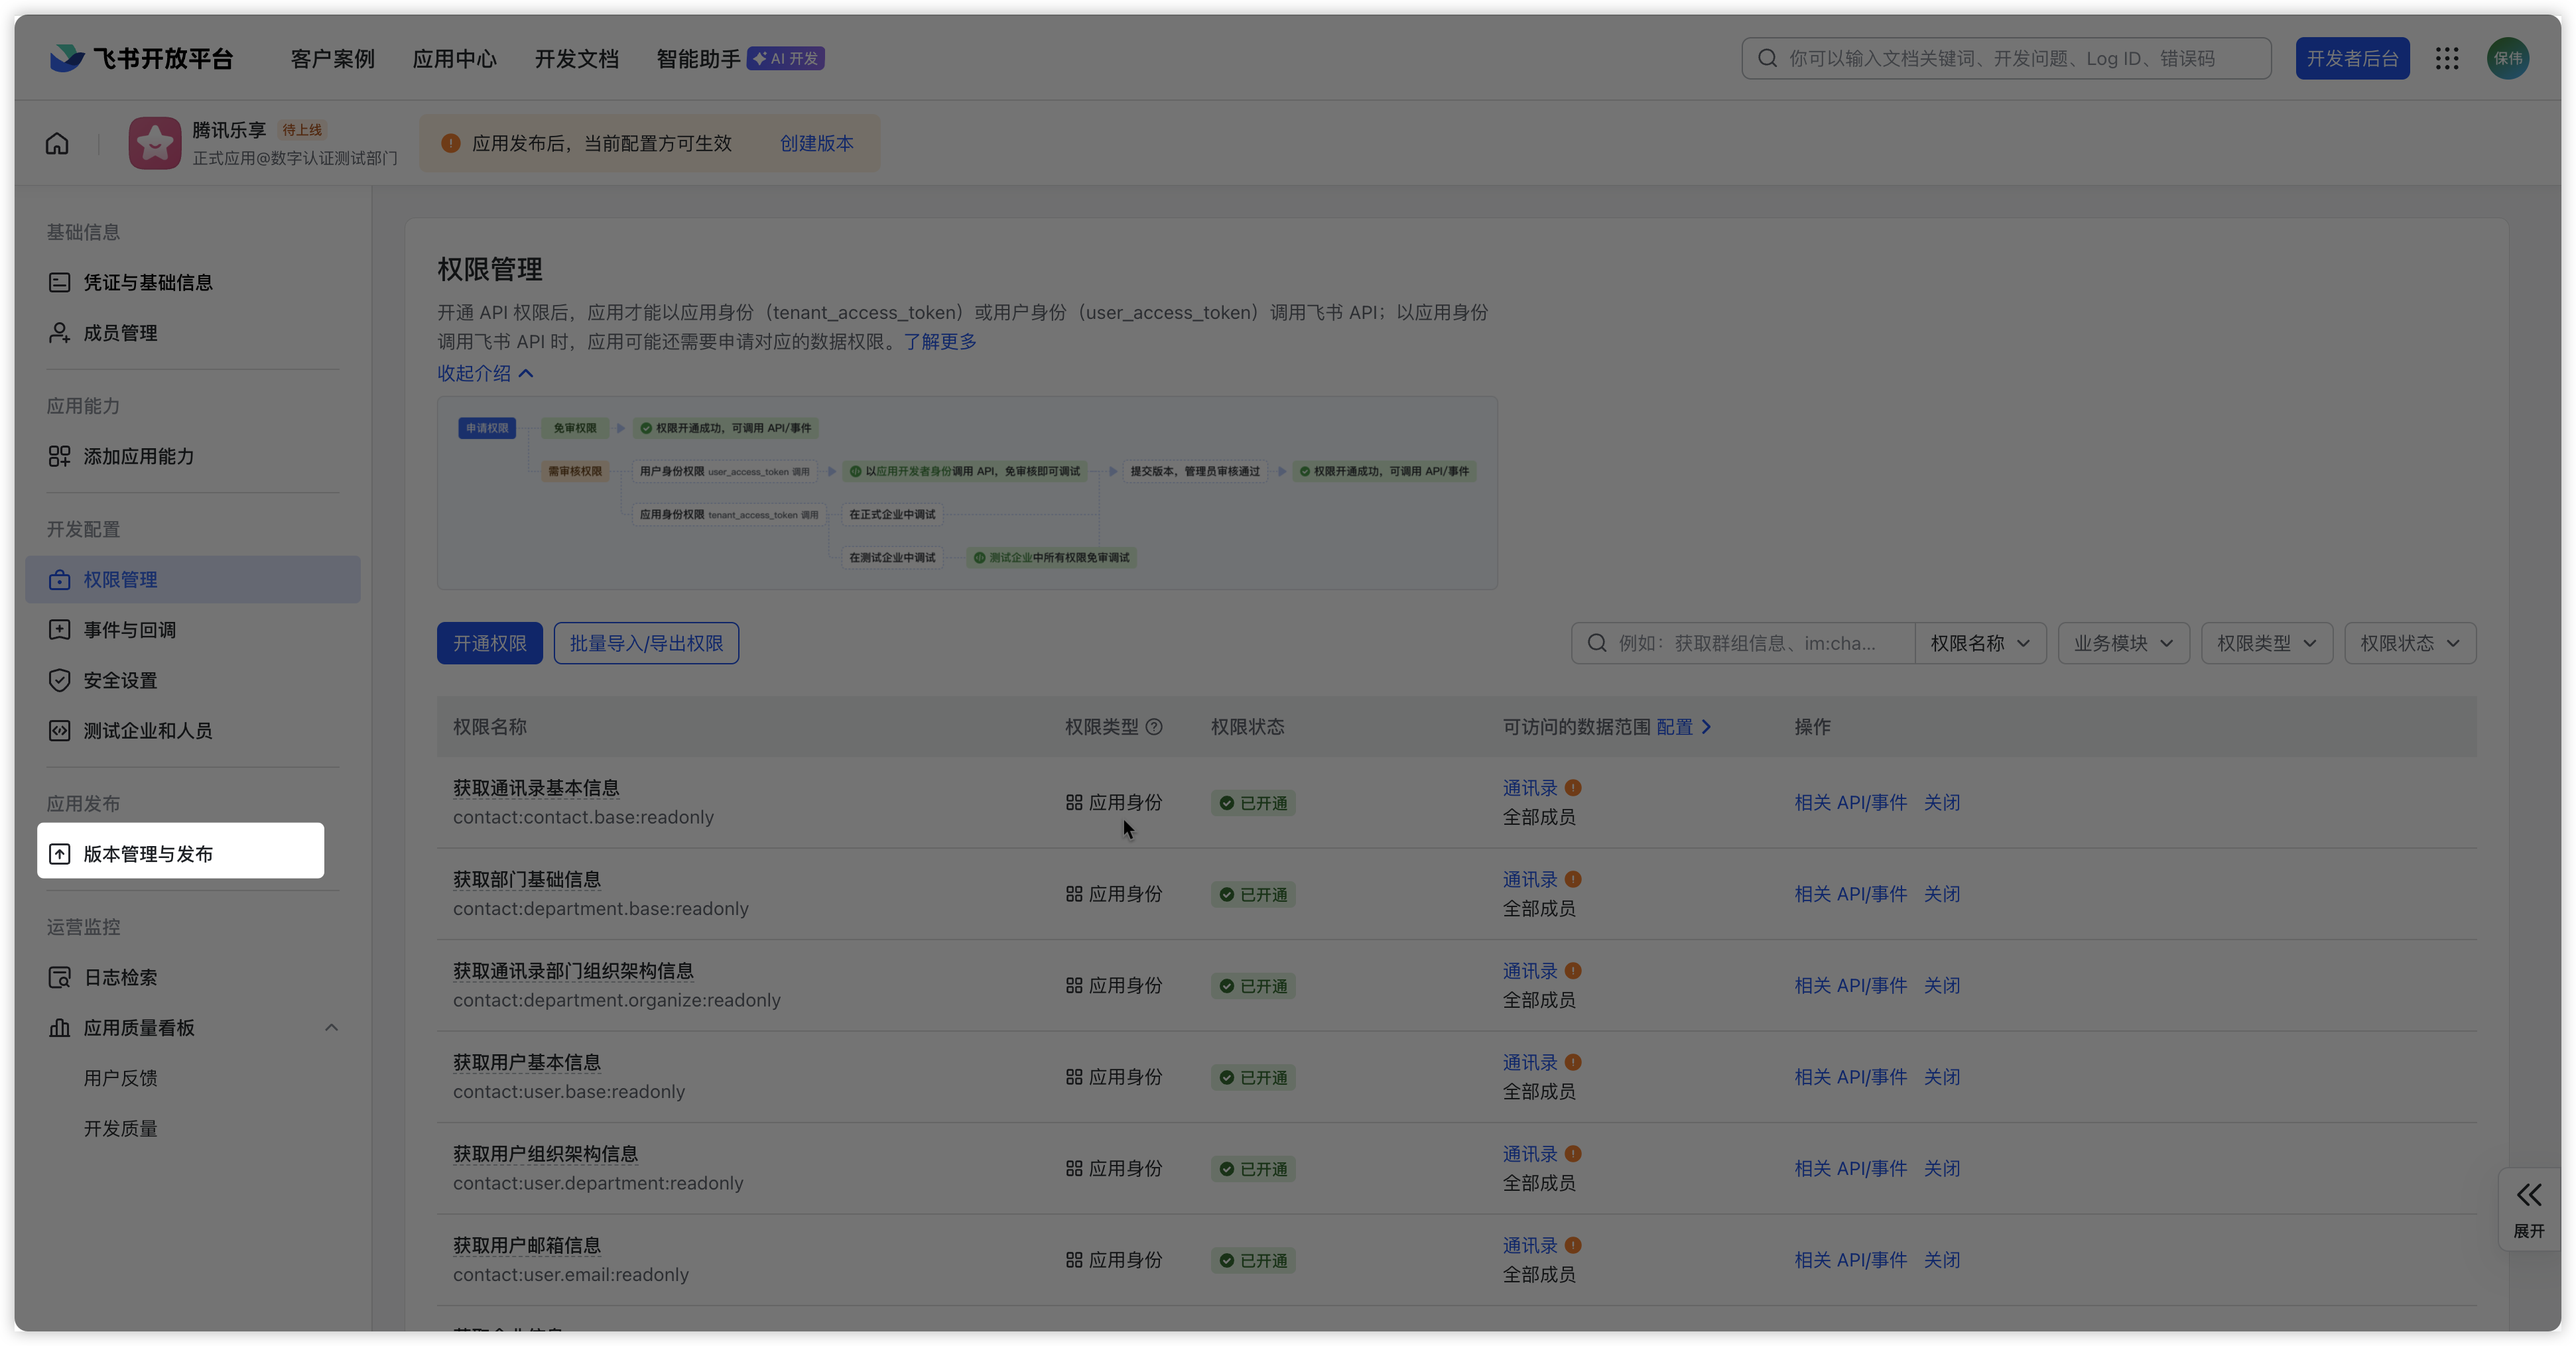Close the contact:user.base:readonly permission via 关闭
This screenshot has width=2576, height=1346.
[1941, 1077]
